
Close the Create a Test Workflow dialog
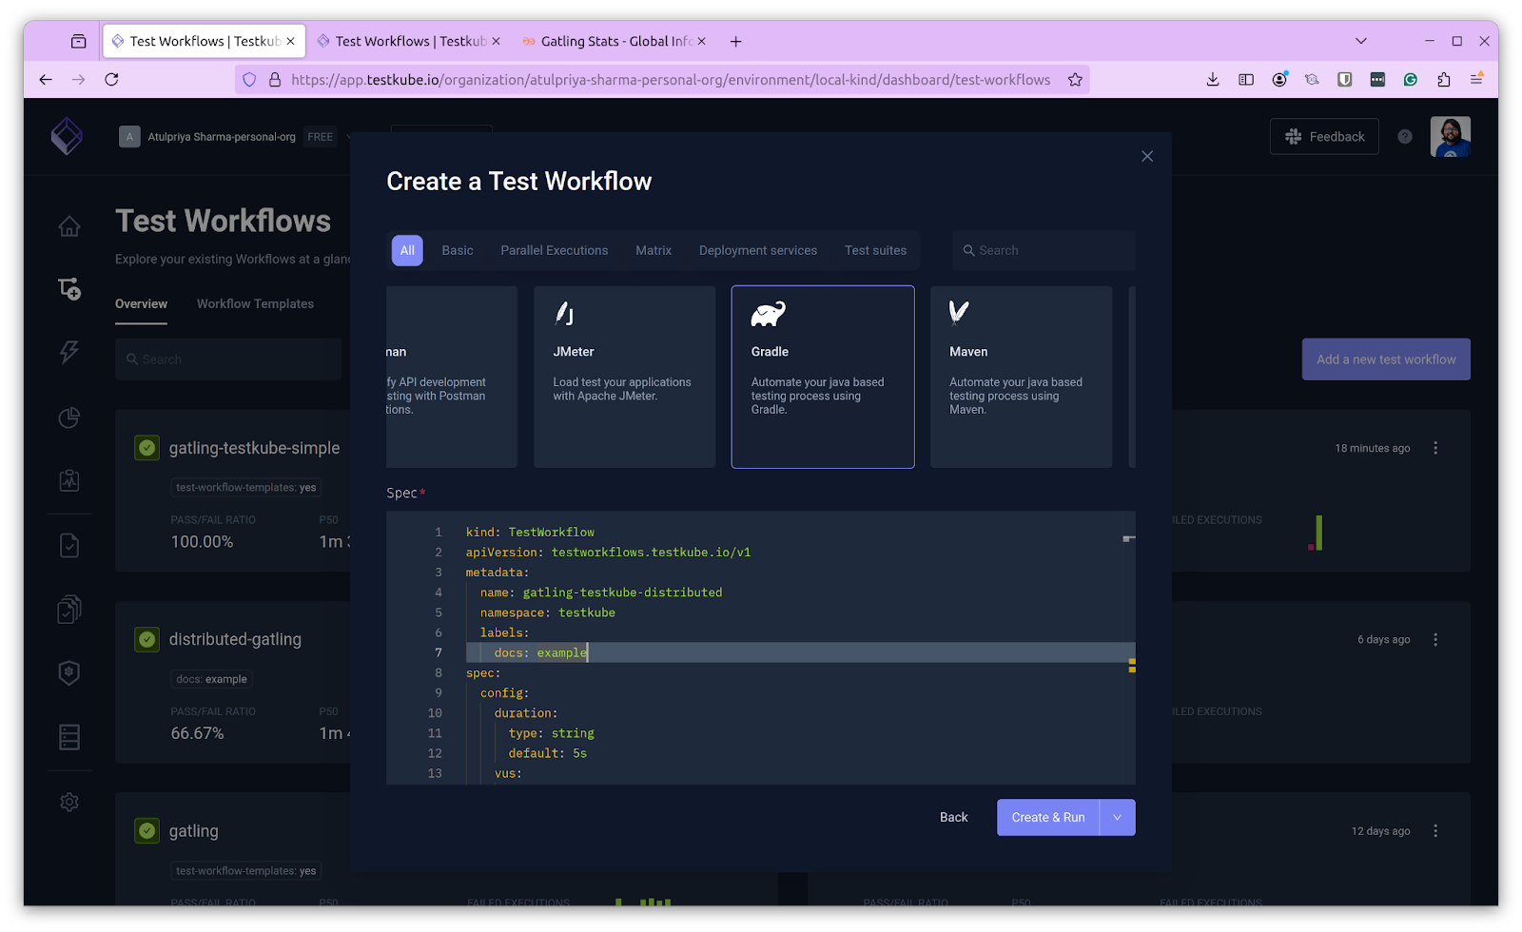1147,156
